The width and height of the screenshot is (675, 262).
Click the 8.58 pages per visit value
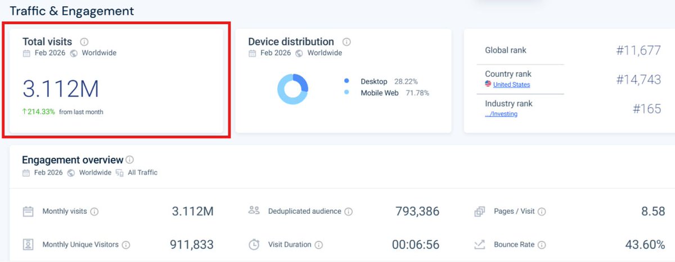653,212
